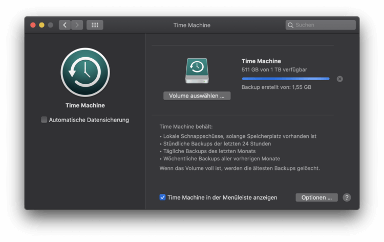Uncheck Time Machine in der Menüleiste anzeigen
This screenshot has height=242, width=384.
162,197
